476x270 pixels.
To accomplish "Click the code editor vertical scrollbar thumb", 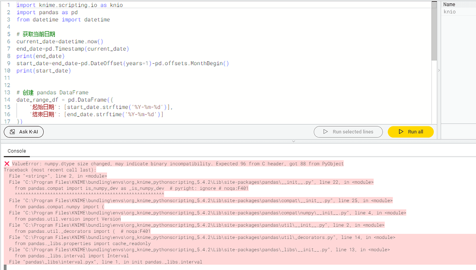I will (434, 30).
